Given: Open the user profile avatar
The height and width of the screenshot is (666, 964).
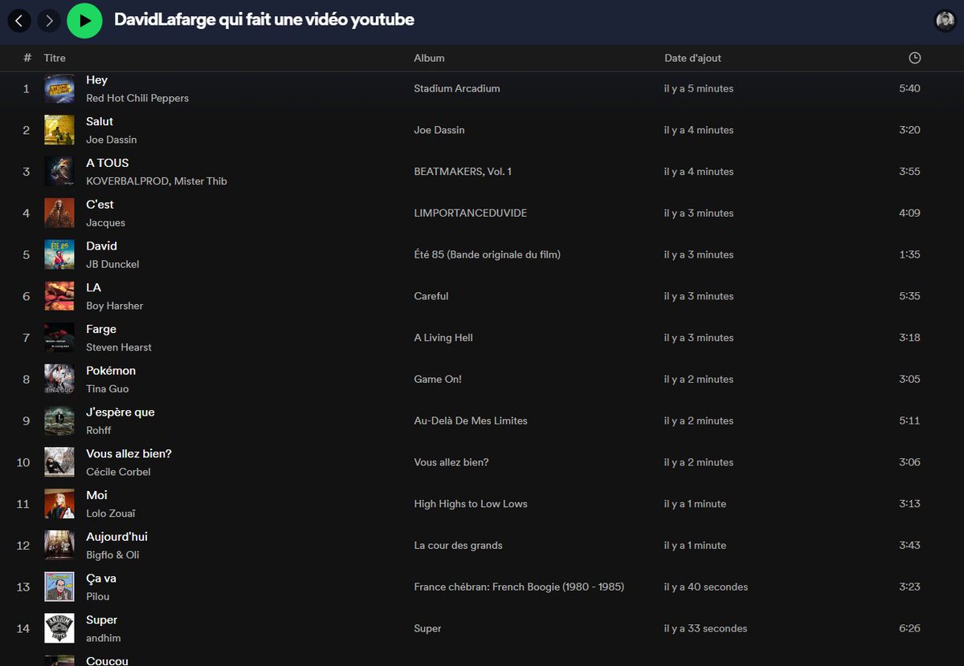Looking at the screenshot, I should [945, 20].
